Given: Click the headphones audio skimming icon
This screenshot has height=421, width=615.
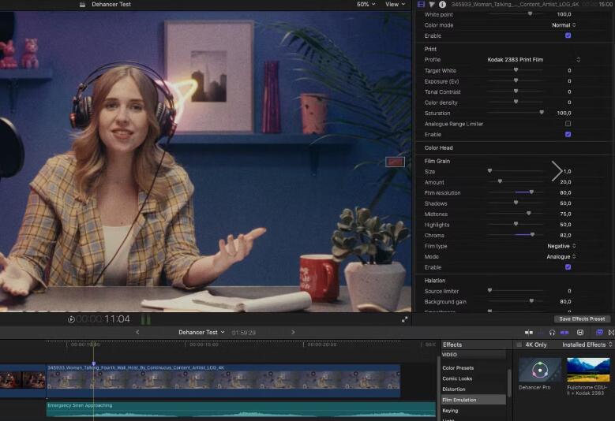Looking at the screenshot, I should pyautogui.click(x=552, y=333).
